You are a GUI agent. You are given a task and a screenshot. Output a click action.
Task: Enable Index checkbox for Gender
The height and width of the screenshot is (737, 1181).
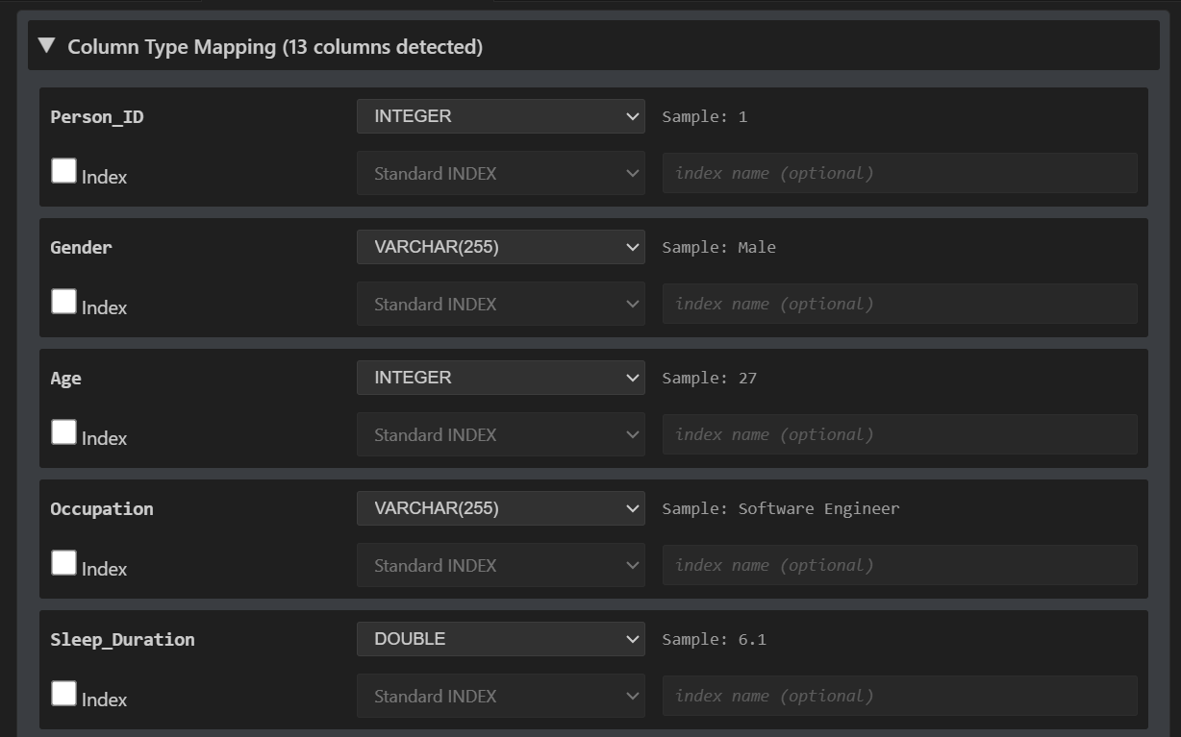tap(63, 302)
